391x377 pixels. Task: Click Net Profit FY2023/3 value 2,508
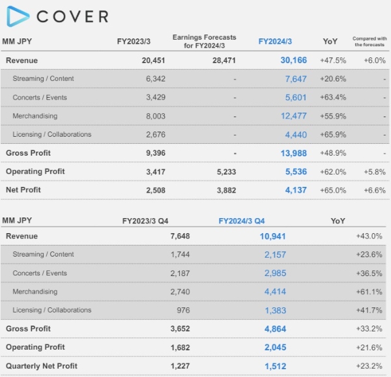pyautogui.click(x=156, y=190)
